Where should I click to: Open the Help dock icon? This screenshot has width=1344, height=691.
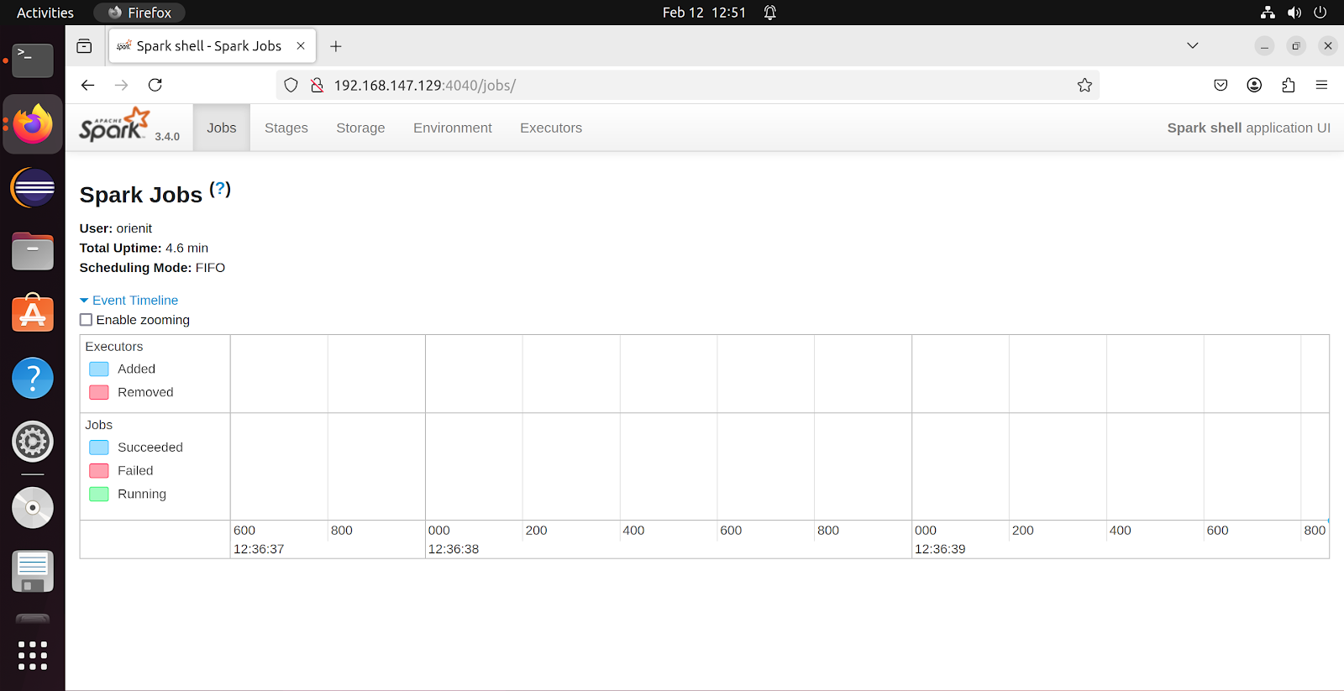point(33,378)
